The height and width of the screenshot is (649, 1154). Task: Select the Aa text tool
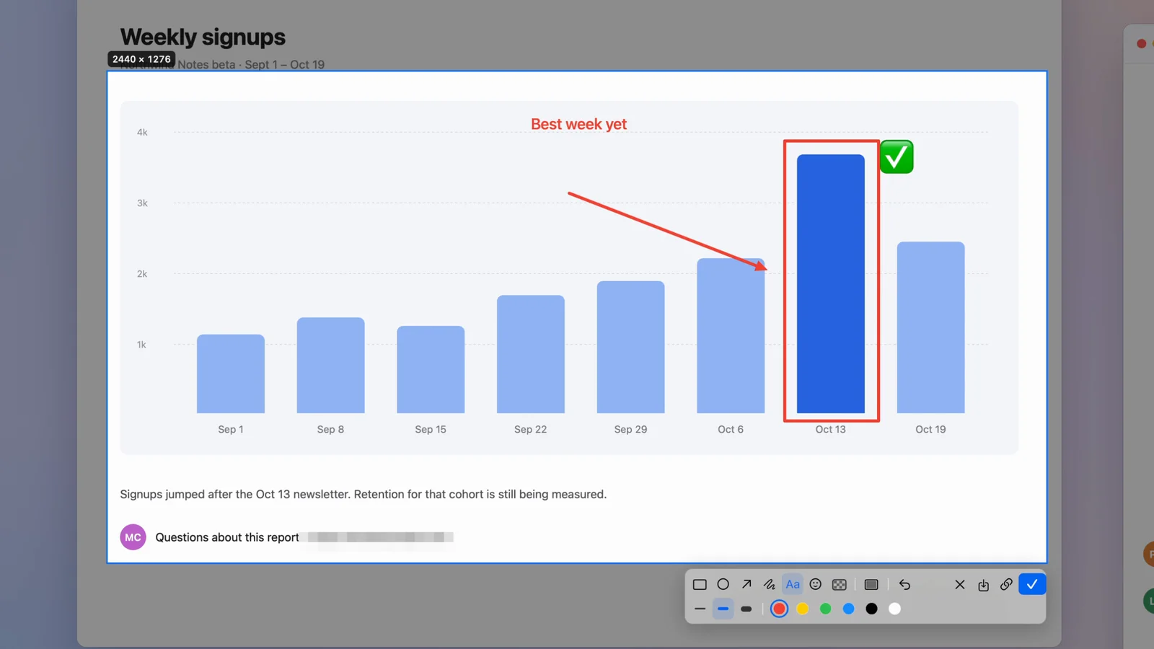point(793,585)
